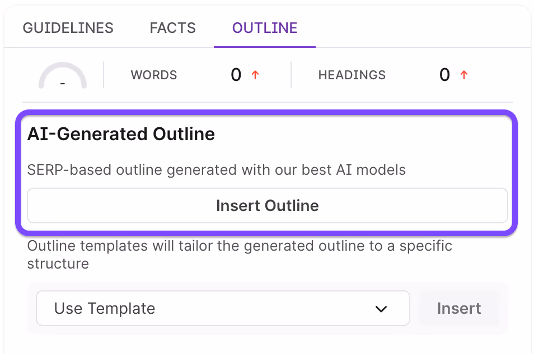Open the Use Template dropdown
Image resolution: width=534 pixels, height=354 pixels.
tap(223, 308)
